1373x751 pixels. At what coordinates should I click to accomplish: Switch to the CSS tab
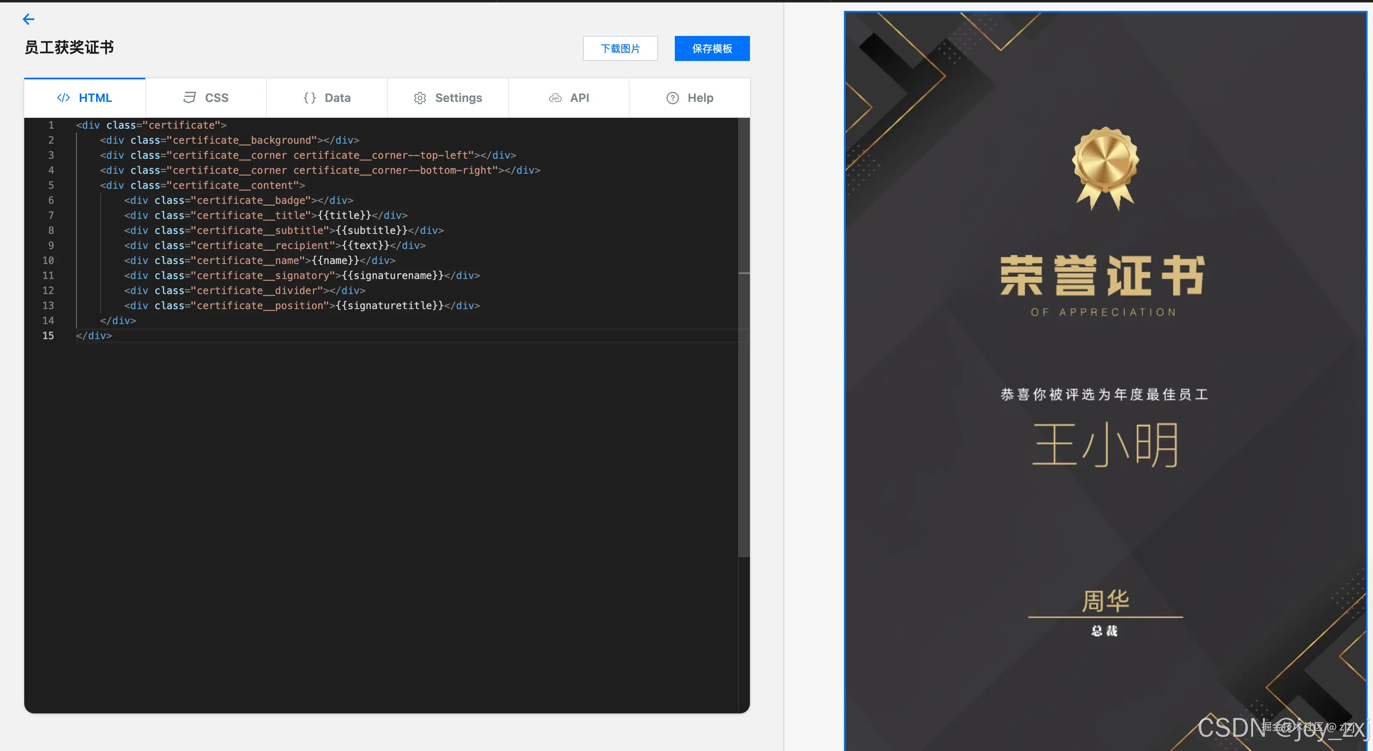205,98
